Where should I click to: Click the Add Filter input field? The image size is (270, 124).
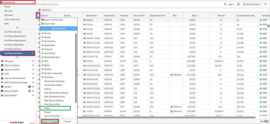coord(153,10)
